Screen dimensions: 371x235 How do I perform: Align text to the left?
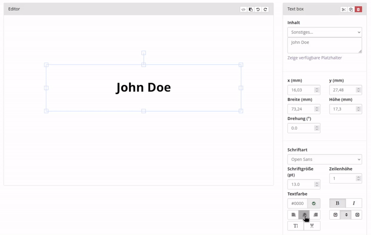[x=293, y=215]
